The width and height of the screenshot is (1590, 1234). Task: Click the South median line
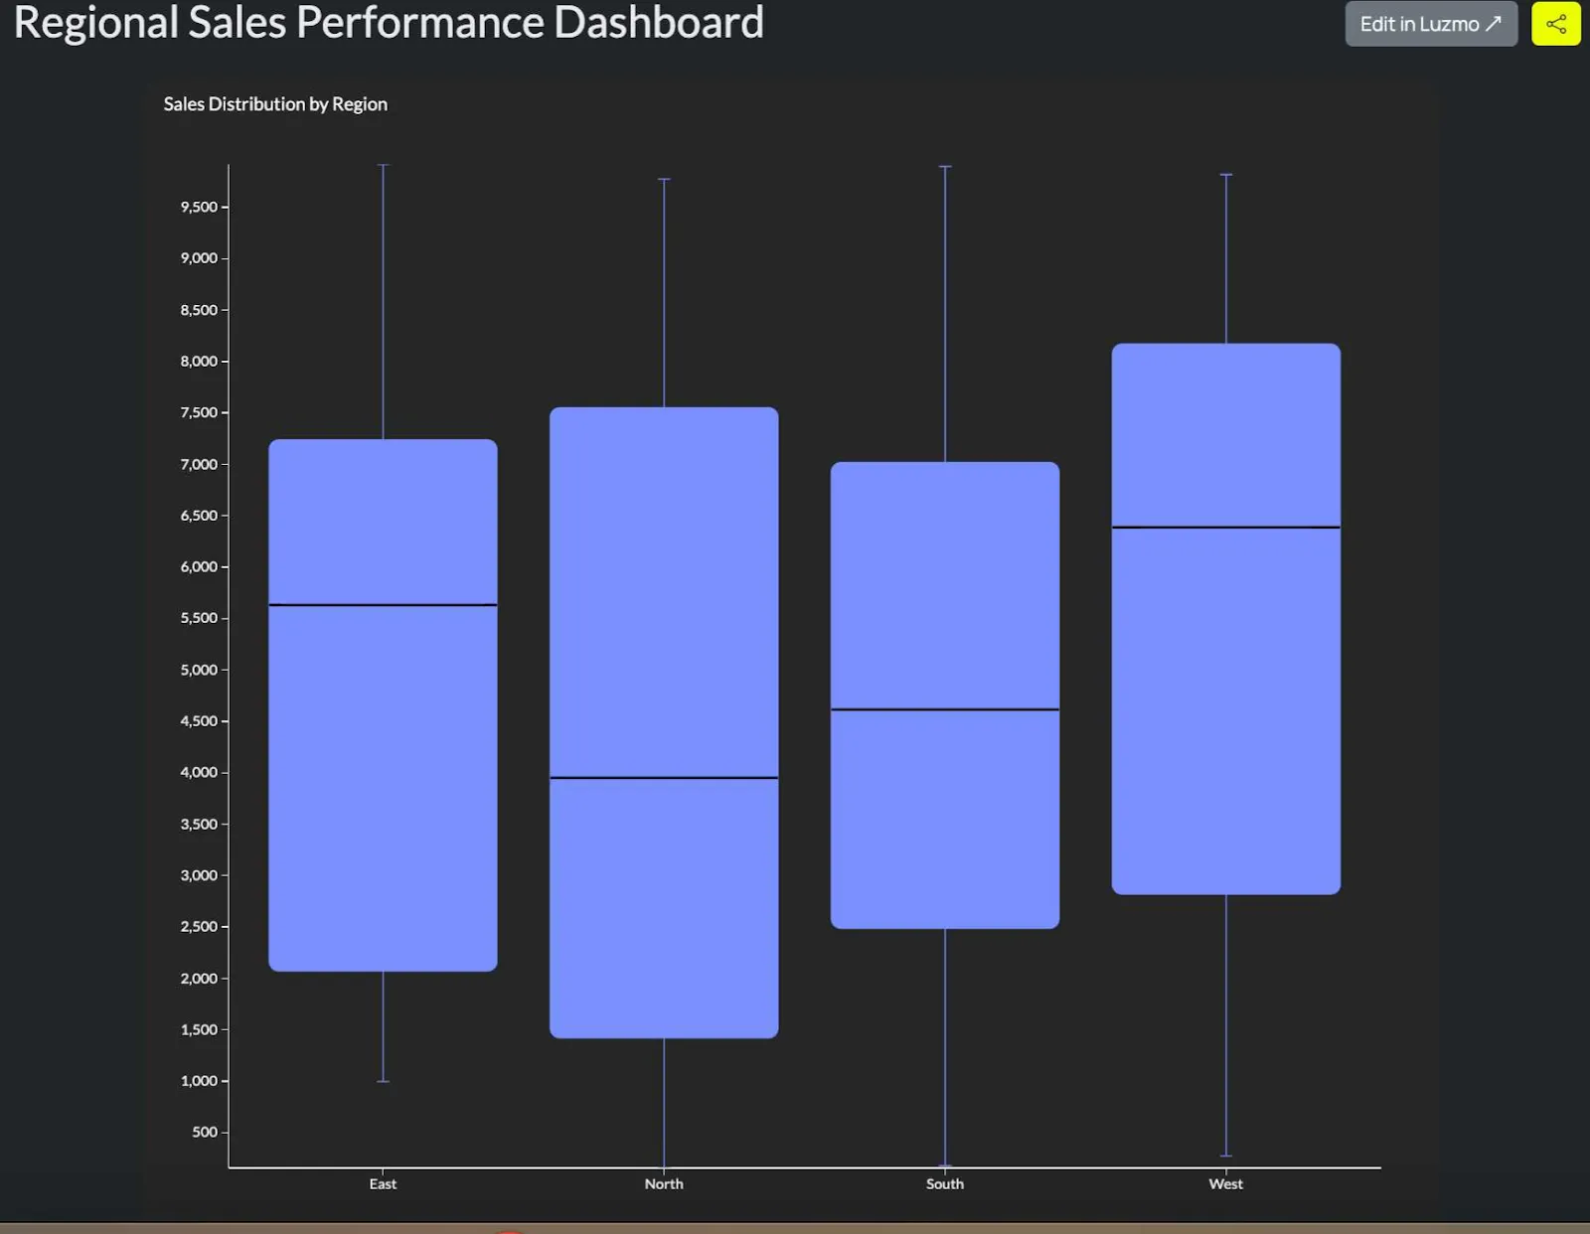(945, 709)
